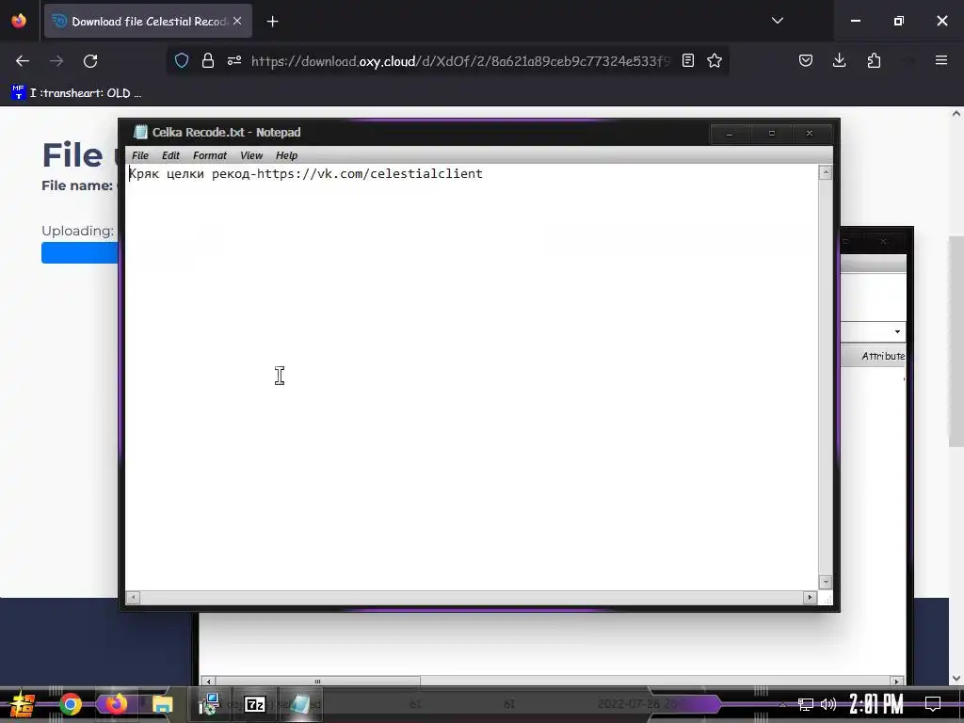
Task: Open the installer program taskbar icon
Action: click(210, 704)
